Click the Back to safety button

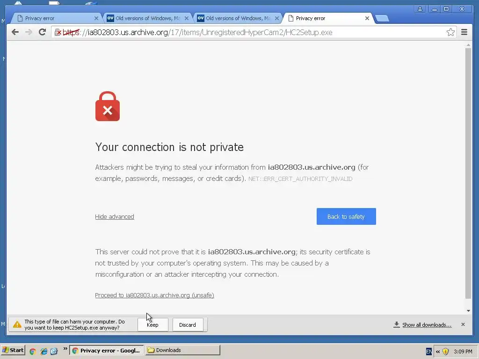point(346,216)
